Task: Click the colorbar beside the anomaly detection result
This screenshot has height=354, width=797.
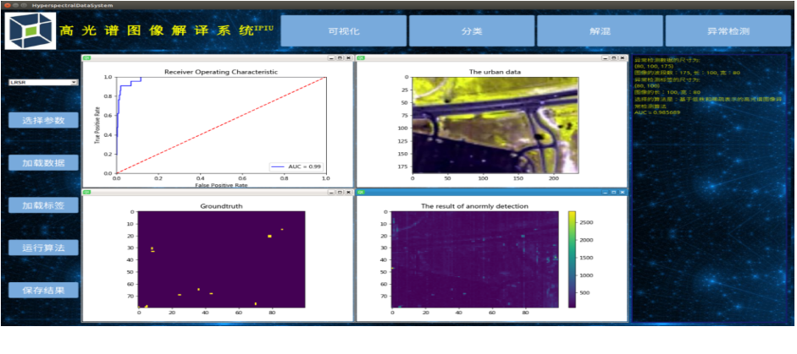Action: [573, 259]
